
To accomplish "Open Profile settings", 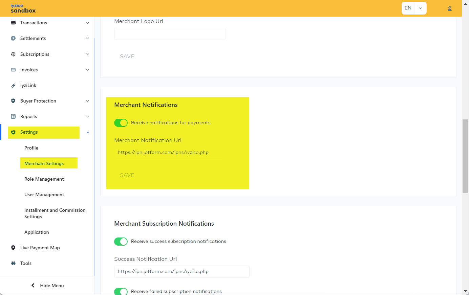I will (x=31, y=148).
